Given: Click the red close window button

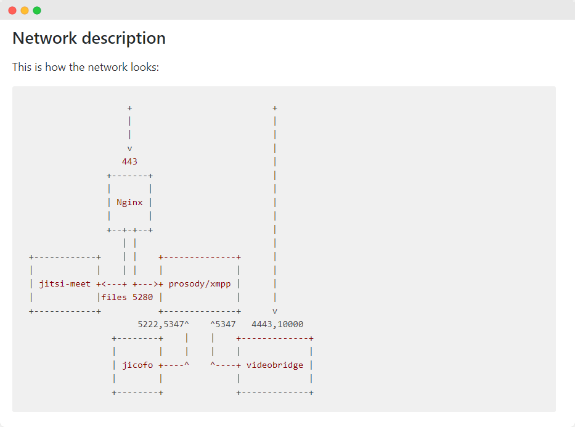Looking at the screenshot, I should [x=12, y=10].
